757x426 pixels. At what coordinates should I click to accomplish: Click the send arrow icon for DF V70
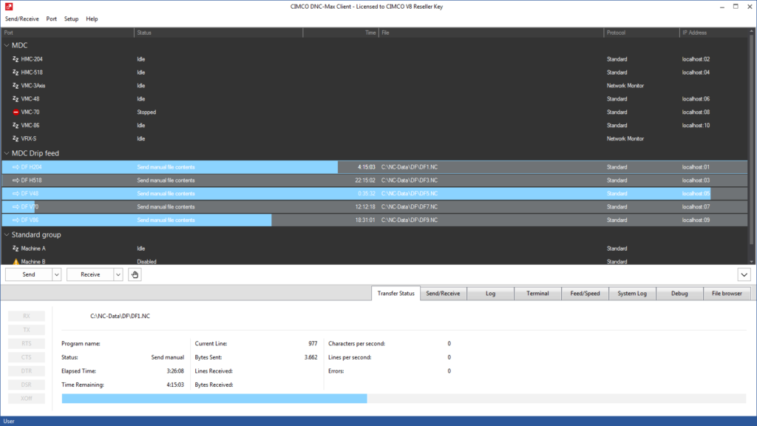point(16,207)
